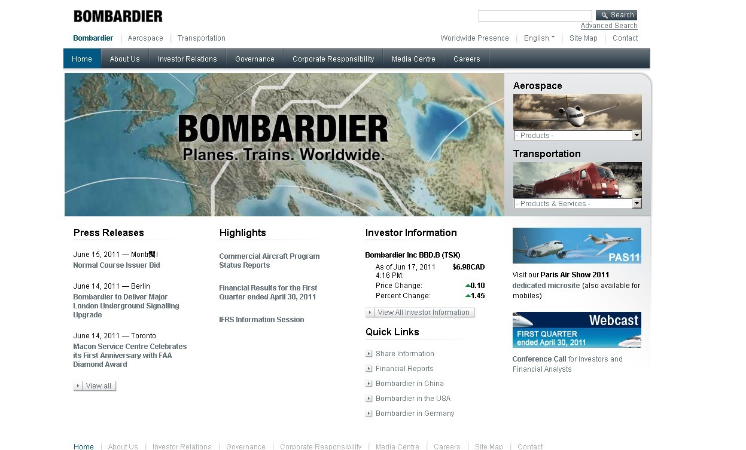Click the Bombardier logo in the header
This screenshot has height=450, width=746.
[x=118, y=16]
